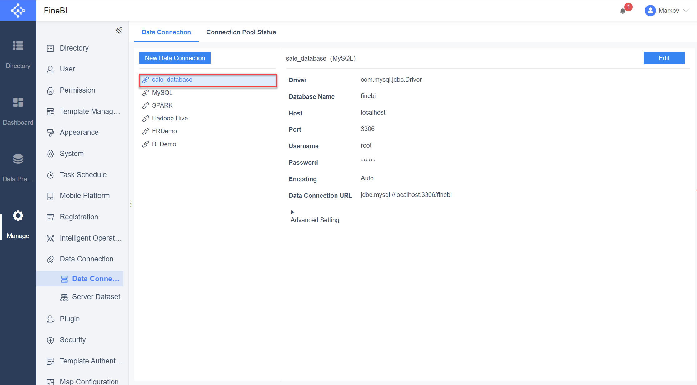Select the Data Connection tab
This screenshot has height=385, width=697.
click(x=166, y=32)
